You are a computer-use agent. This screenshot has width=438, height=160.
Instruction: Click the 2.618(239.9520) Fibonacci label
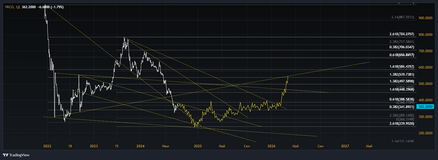[402, 123]
